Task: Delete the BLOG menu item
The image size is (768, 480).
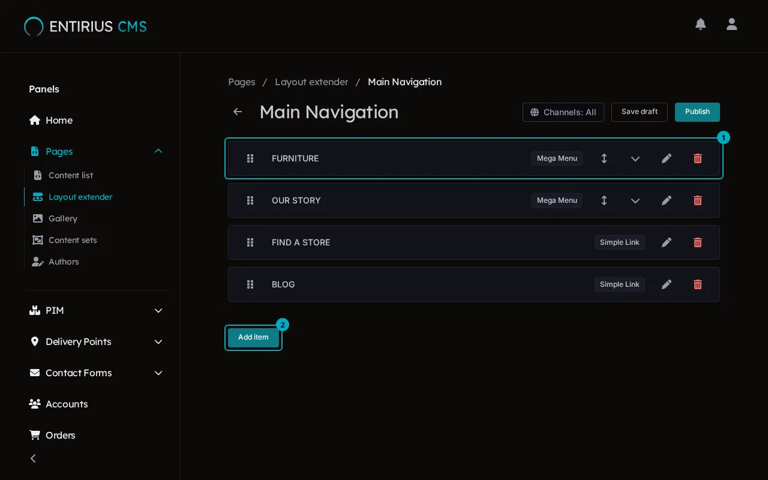Action: click(698, 284)
